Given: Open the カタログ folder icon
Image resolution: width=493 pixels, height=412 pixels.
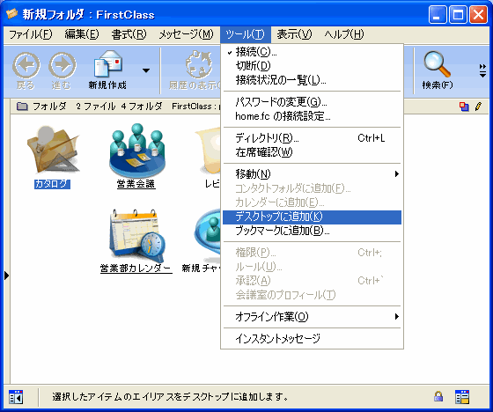Looking at the screenshot, I should [x=53, y=150].
